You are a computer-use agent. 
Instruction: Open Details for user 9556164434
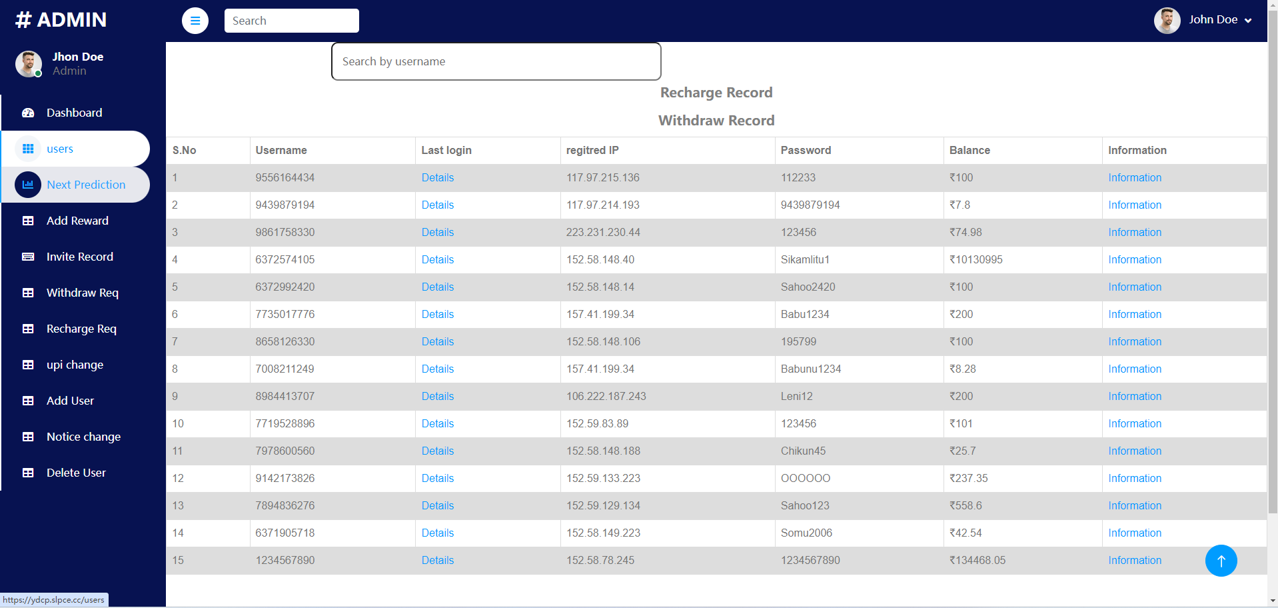438,178
